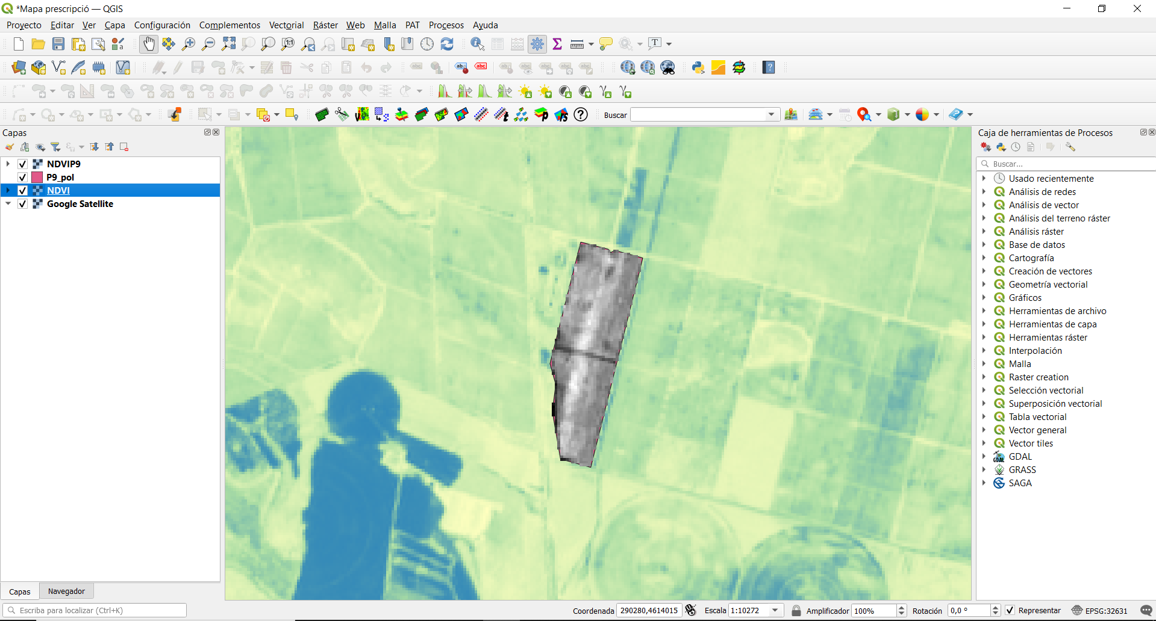Toggle visibility of Google Satellite layer
The height and width of the screenshot is (621, 1156).
(22, 203)
